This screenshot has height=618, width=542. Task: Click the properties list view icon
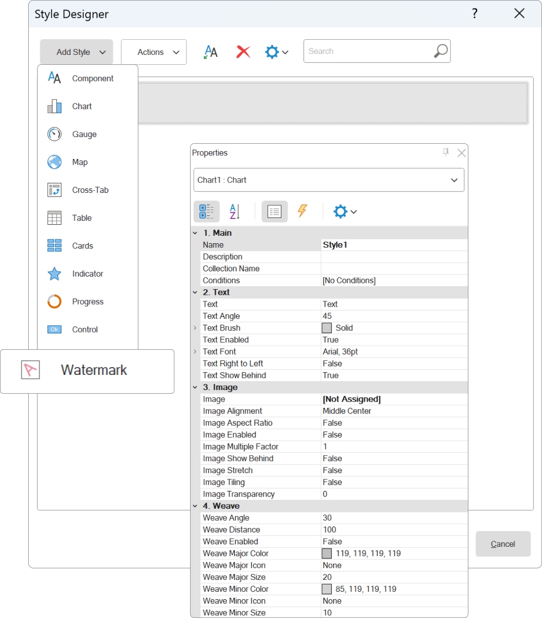pos(274,212)
